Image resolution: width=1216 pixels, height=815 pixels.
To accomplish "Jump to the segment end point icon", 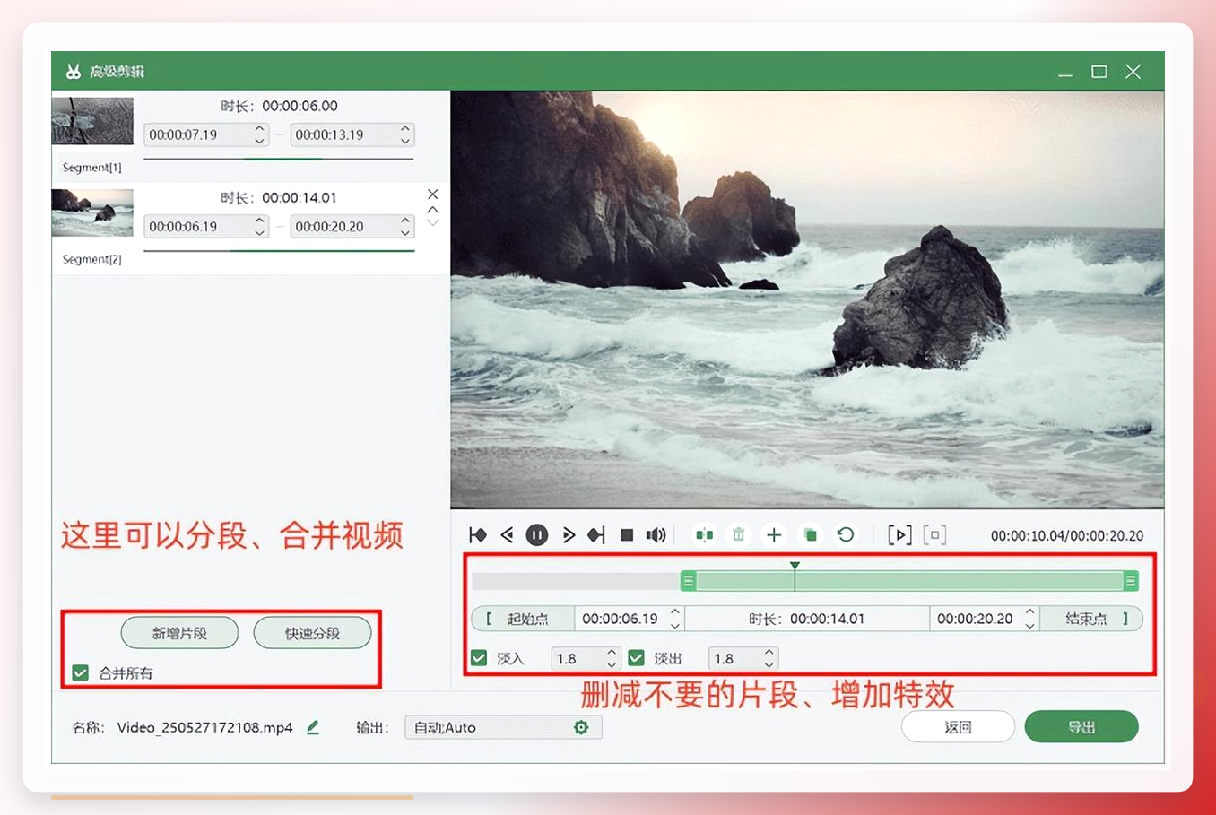I will [596, 535].
